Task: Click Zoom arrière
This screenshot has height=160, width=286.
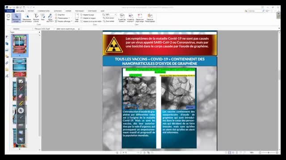Action: [108, 21]
